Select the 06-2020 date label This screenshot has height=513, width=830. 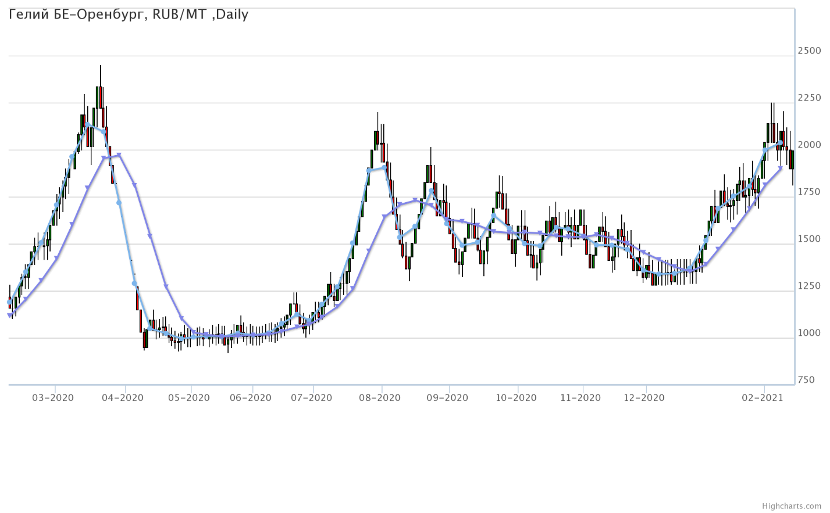[x=250, y=398]
